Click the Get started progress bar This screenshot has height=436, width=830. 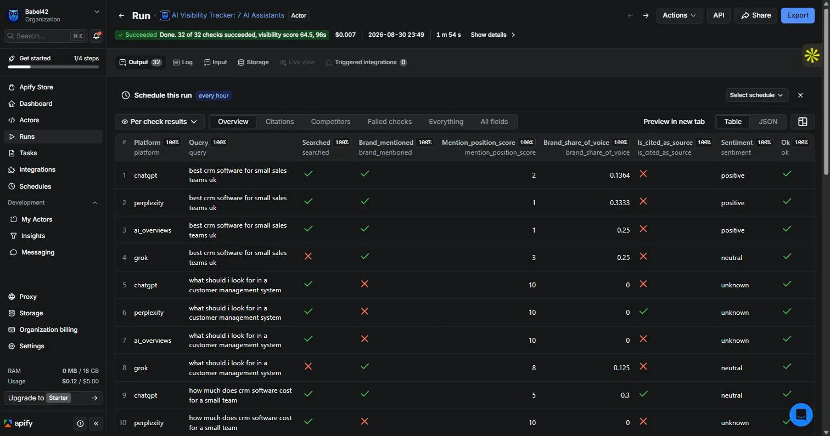53,67
